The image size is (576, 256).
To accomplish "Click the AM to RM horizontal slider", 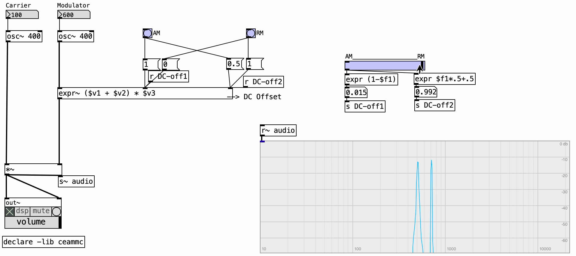I will coord(385,66).
